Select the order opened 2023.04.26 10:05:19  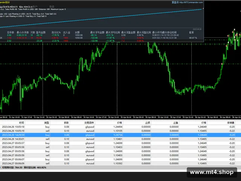pos(120,131)
